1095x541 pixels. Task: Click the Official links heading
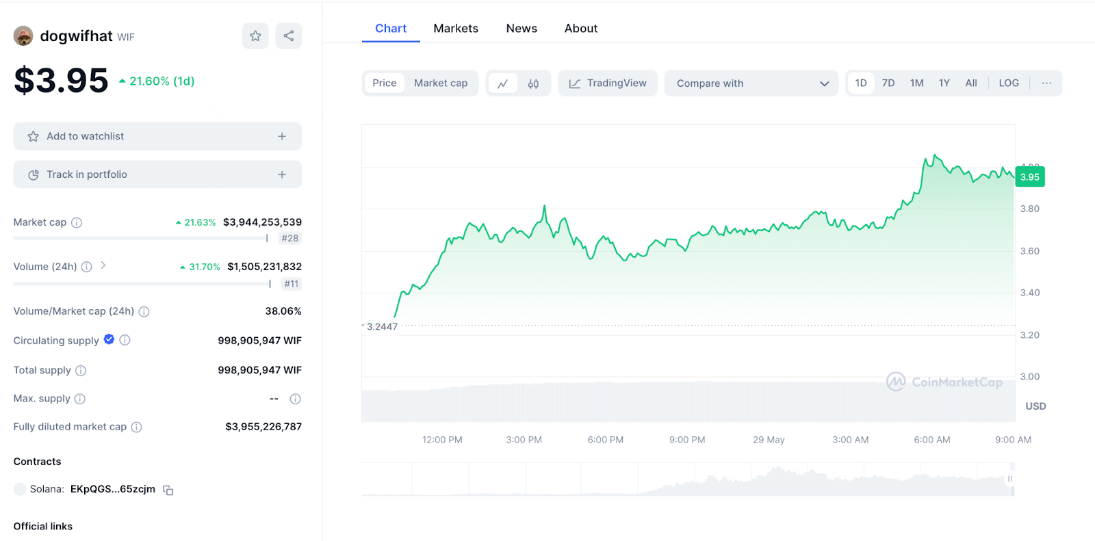[x=43, y=526]
